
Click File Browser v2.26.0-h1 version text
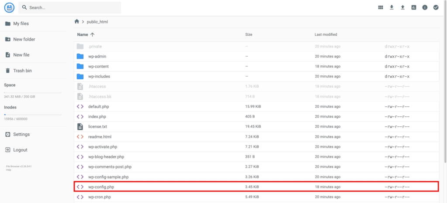[18, 166]
